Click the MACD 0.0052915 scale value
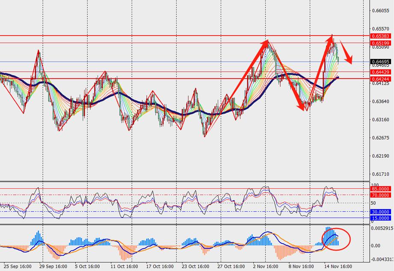The height and width of the screenshot is (271, 394). click(x=382, y=228)
